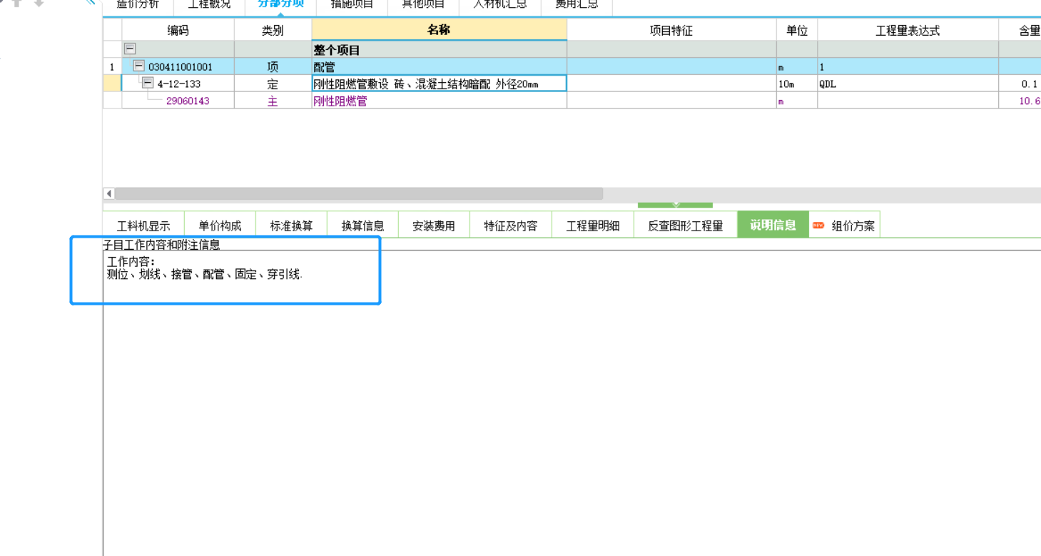Click the 0.1 quantity cell
Screen dimensions: 1041x556
click(1020, 84)
